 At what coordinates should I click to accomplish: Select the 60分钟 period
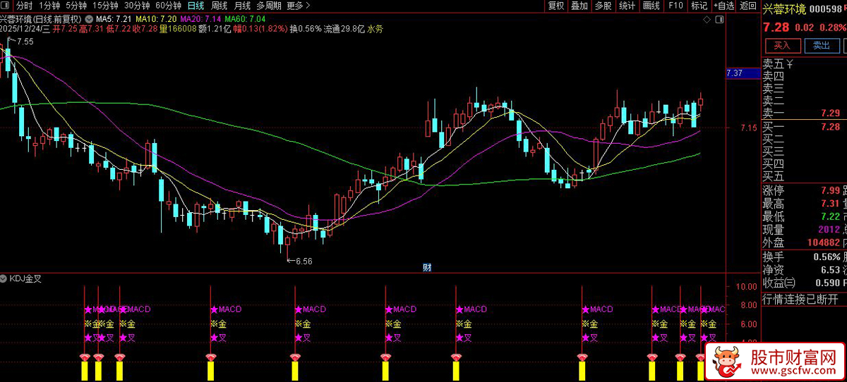(168, 6)
